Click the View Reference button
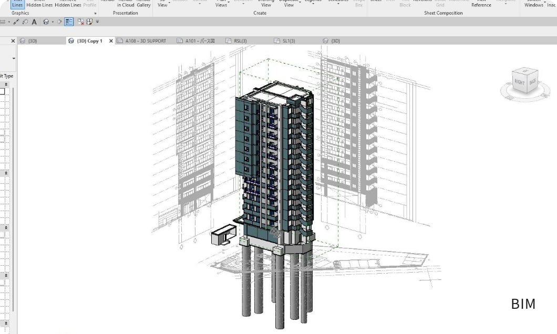This screenshot has width=557, height=334. tap(481, 4)
